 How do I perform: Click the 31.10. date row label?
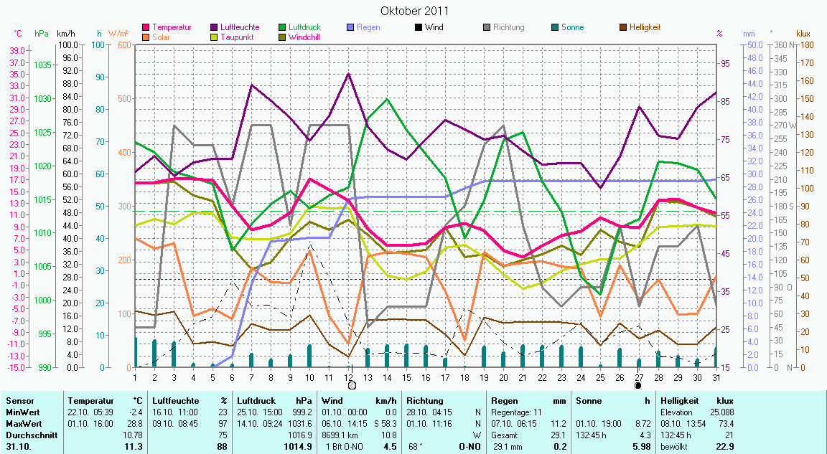click(x=19, y=446)
